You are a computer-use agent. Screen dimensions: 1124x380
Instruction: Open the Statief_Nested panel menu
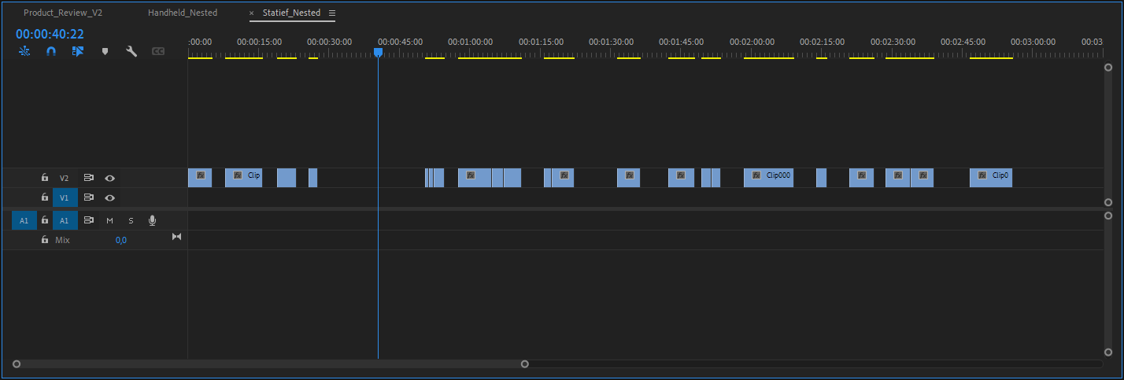point(332,13)
